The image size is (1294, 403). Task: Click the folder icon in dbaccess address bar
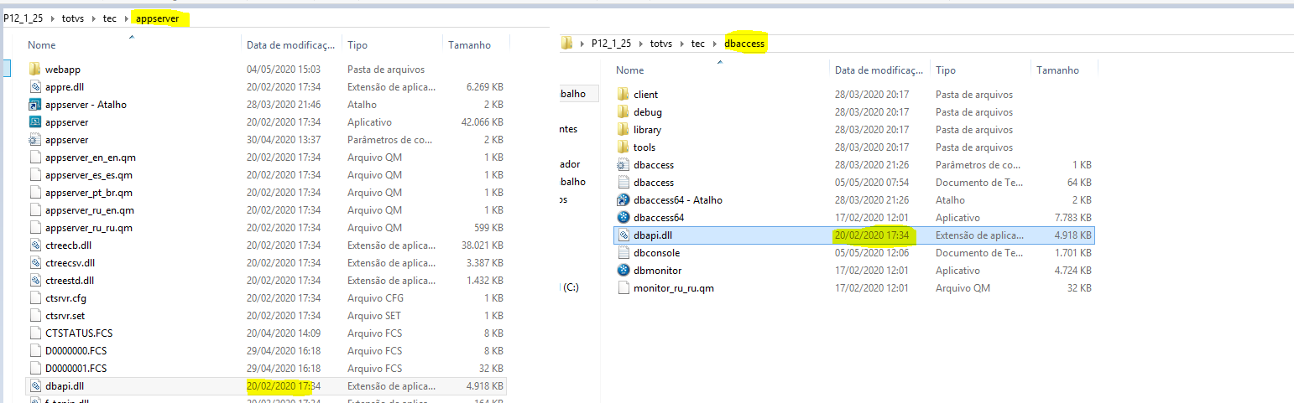point(567,44)
